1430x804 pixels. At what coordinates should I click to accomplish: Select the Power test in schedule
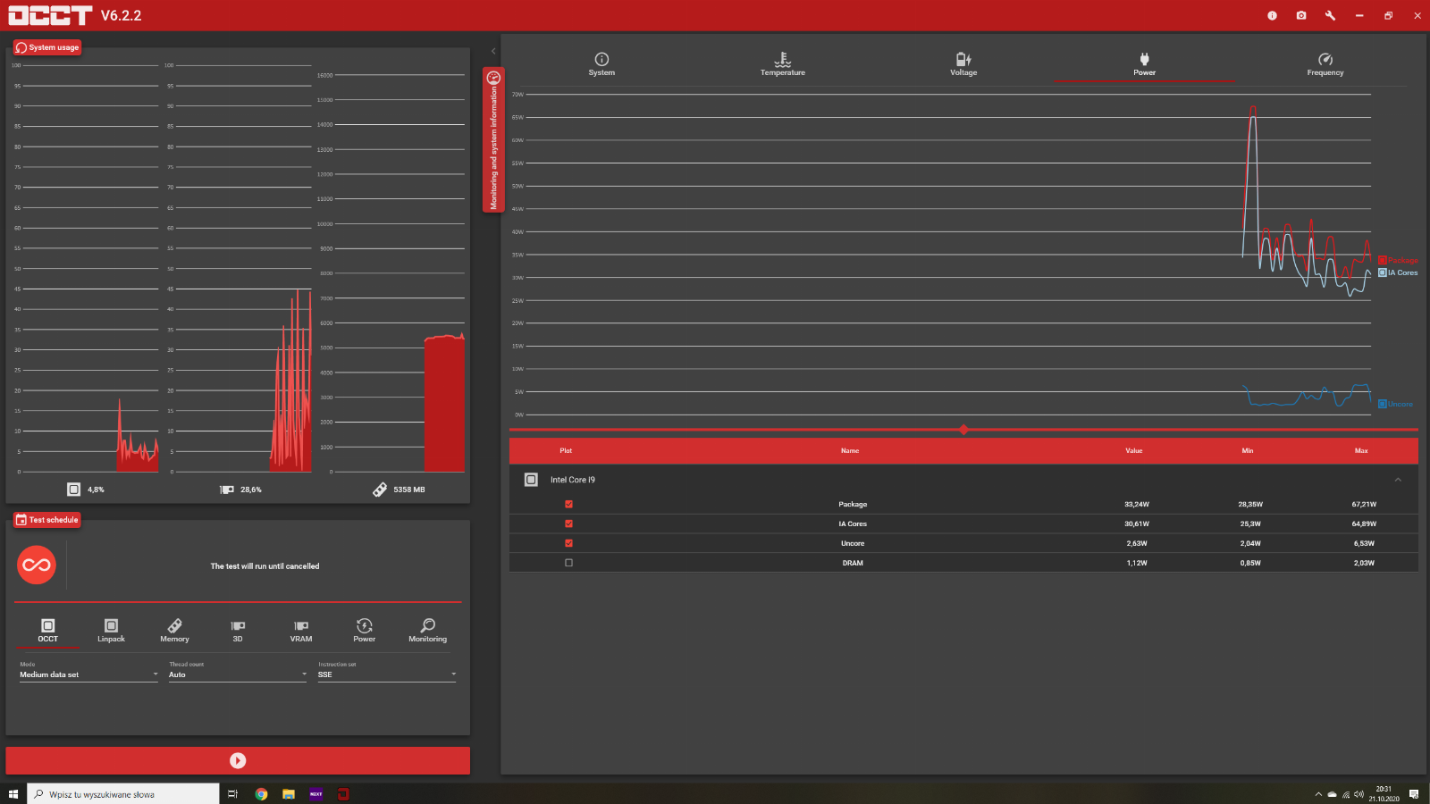point(365,631)
